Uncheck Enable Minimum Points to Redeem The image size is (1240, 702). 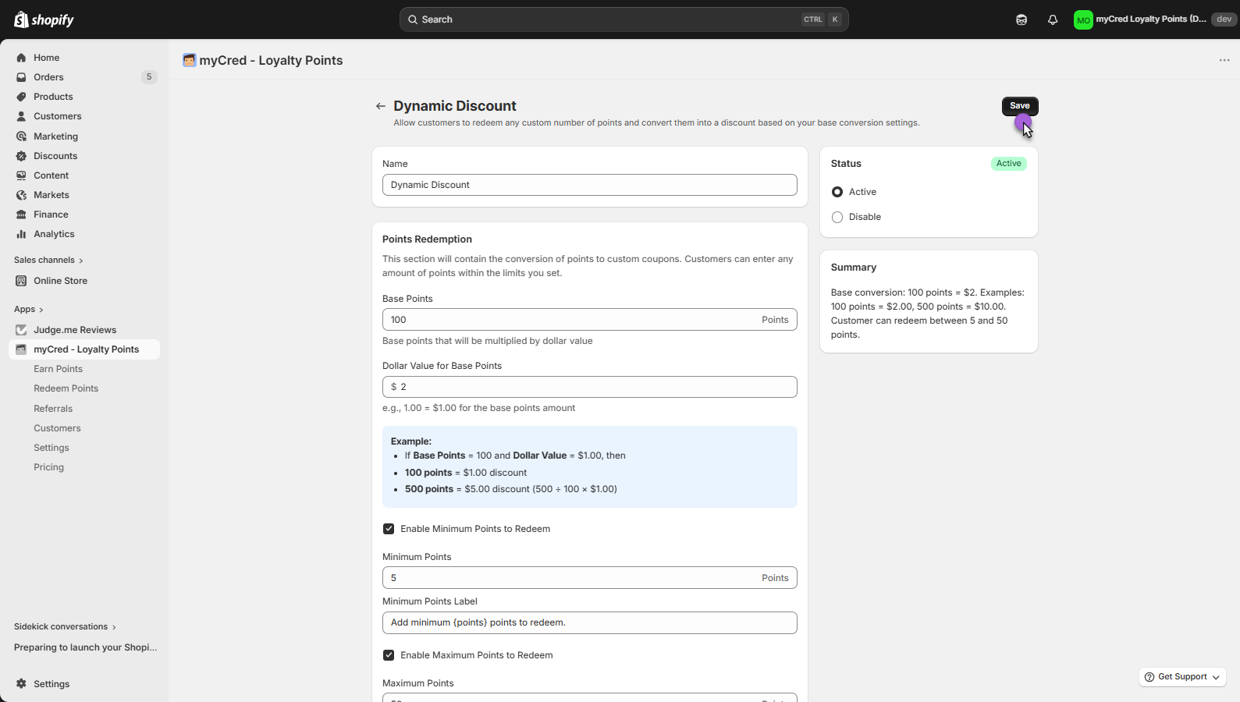pos(389,529)
